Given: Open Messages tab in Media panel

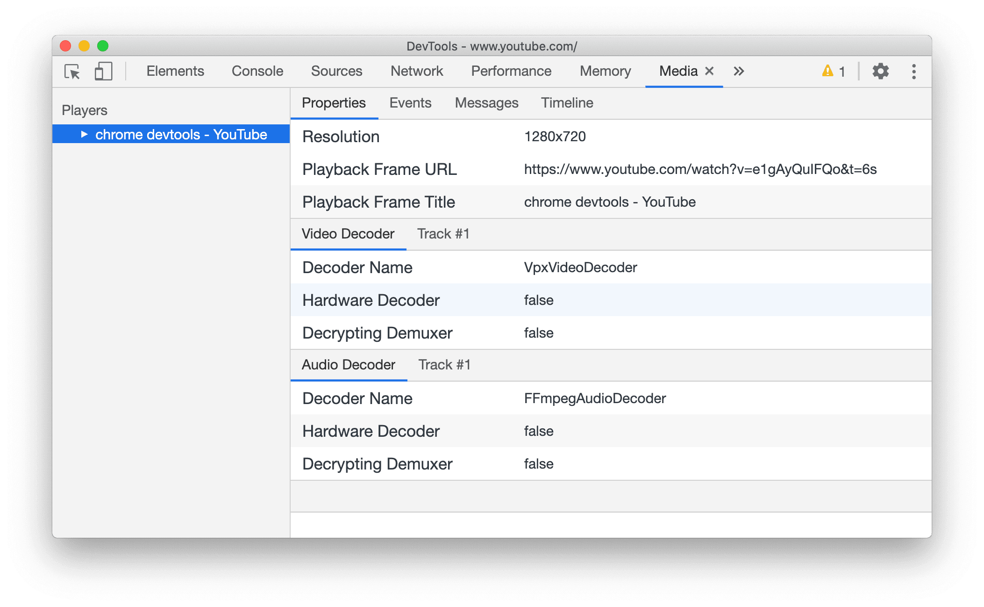Looking at the screenshot, I should pyautogui.click(x=487, y=102).
